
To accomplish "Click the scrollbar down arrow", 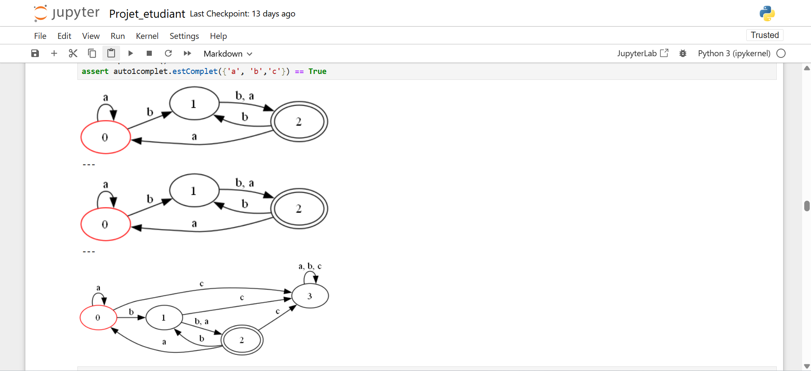I will (807, 366).
